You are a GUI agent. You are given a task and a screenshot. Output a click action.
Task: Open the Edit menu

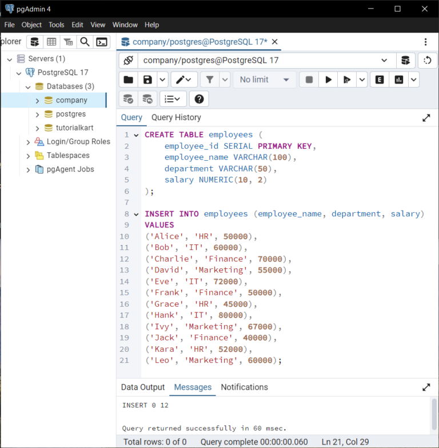coord(77,25)
